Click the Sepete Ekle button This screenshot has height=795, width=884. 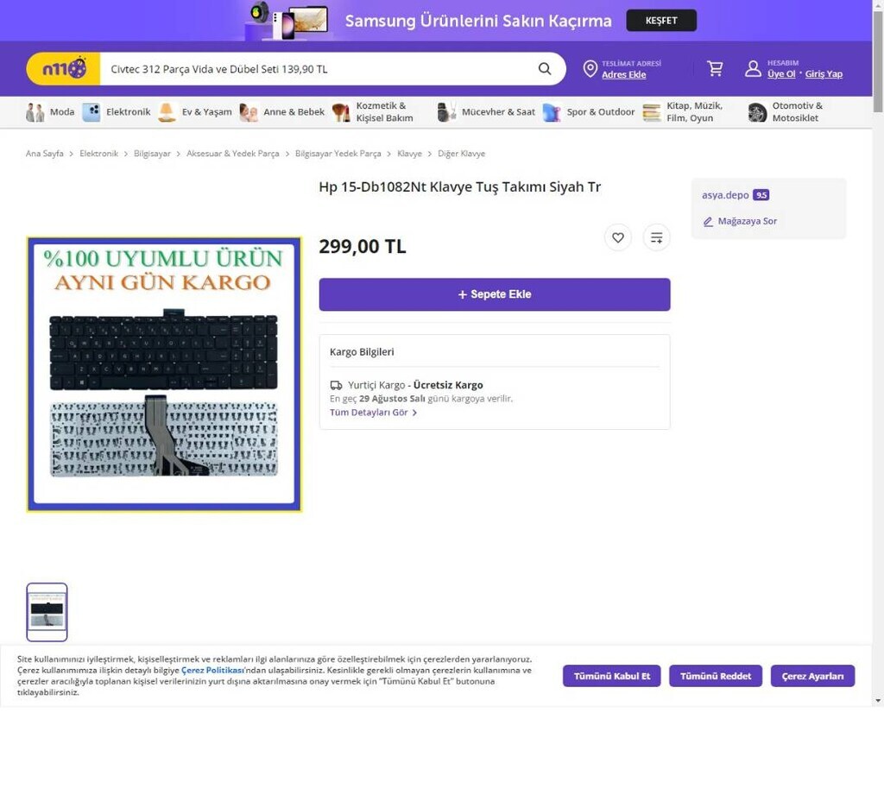(495, 294)
